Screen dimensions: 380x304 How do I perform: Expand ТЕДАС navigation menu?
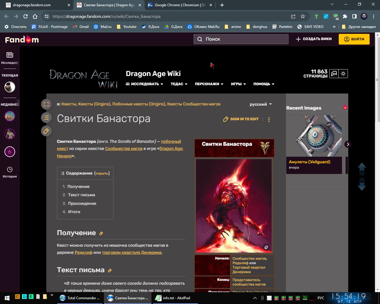point(179,84)
